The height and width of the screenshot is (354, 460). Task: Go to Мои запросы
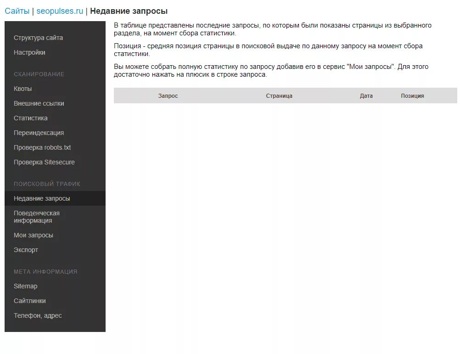click(34, 235)
